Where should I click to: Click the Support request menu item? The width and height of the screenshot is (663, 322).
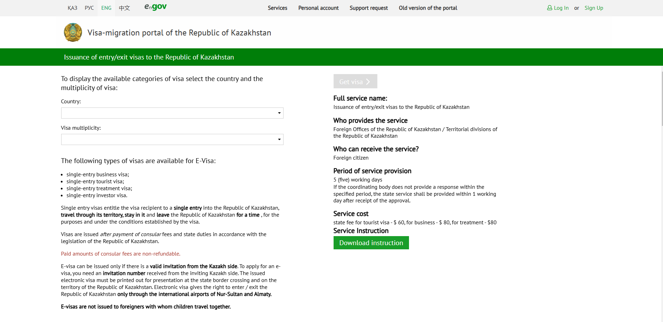[x=368, y=8]
